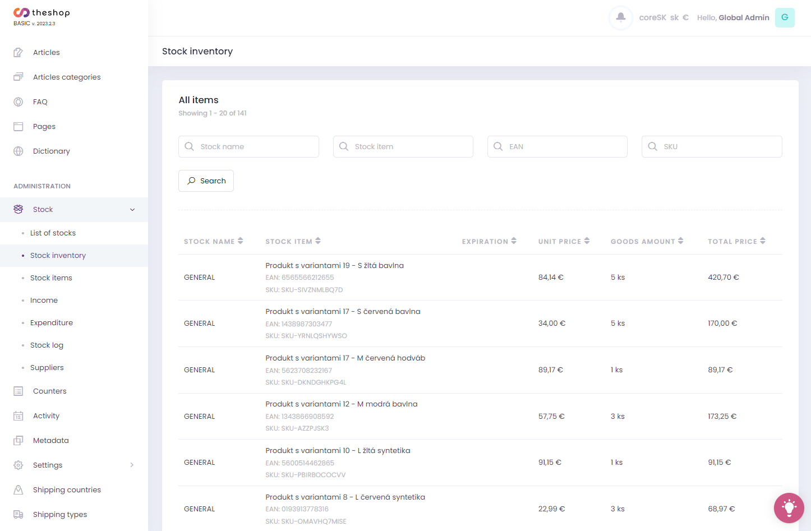Click the Global Admin avatar
811x531 pixels.
[x=785, y=17]
